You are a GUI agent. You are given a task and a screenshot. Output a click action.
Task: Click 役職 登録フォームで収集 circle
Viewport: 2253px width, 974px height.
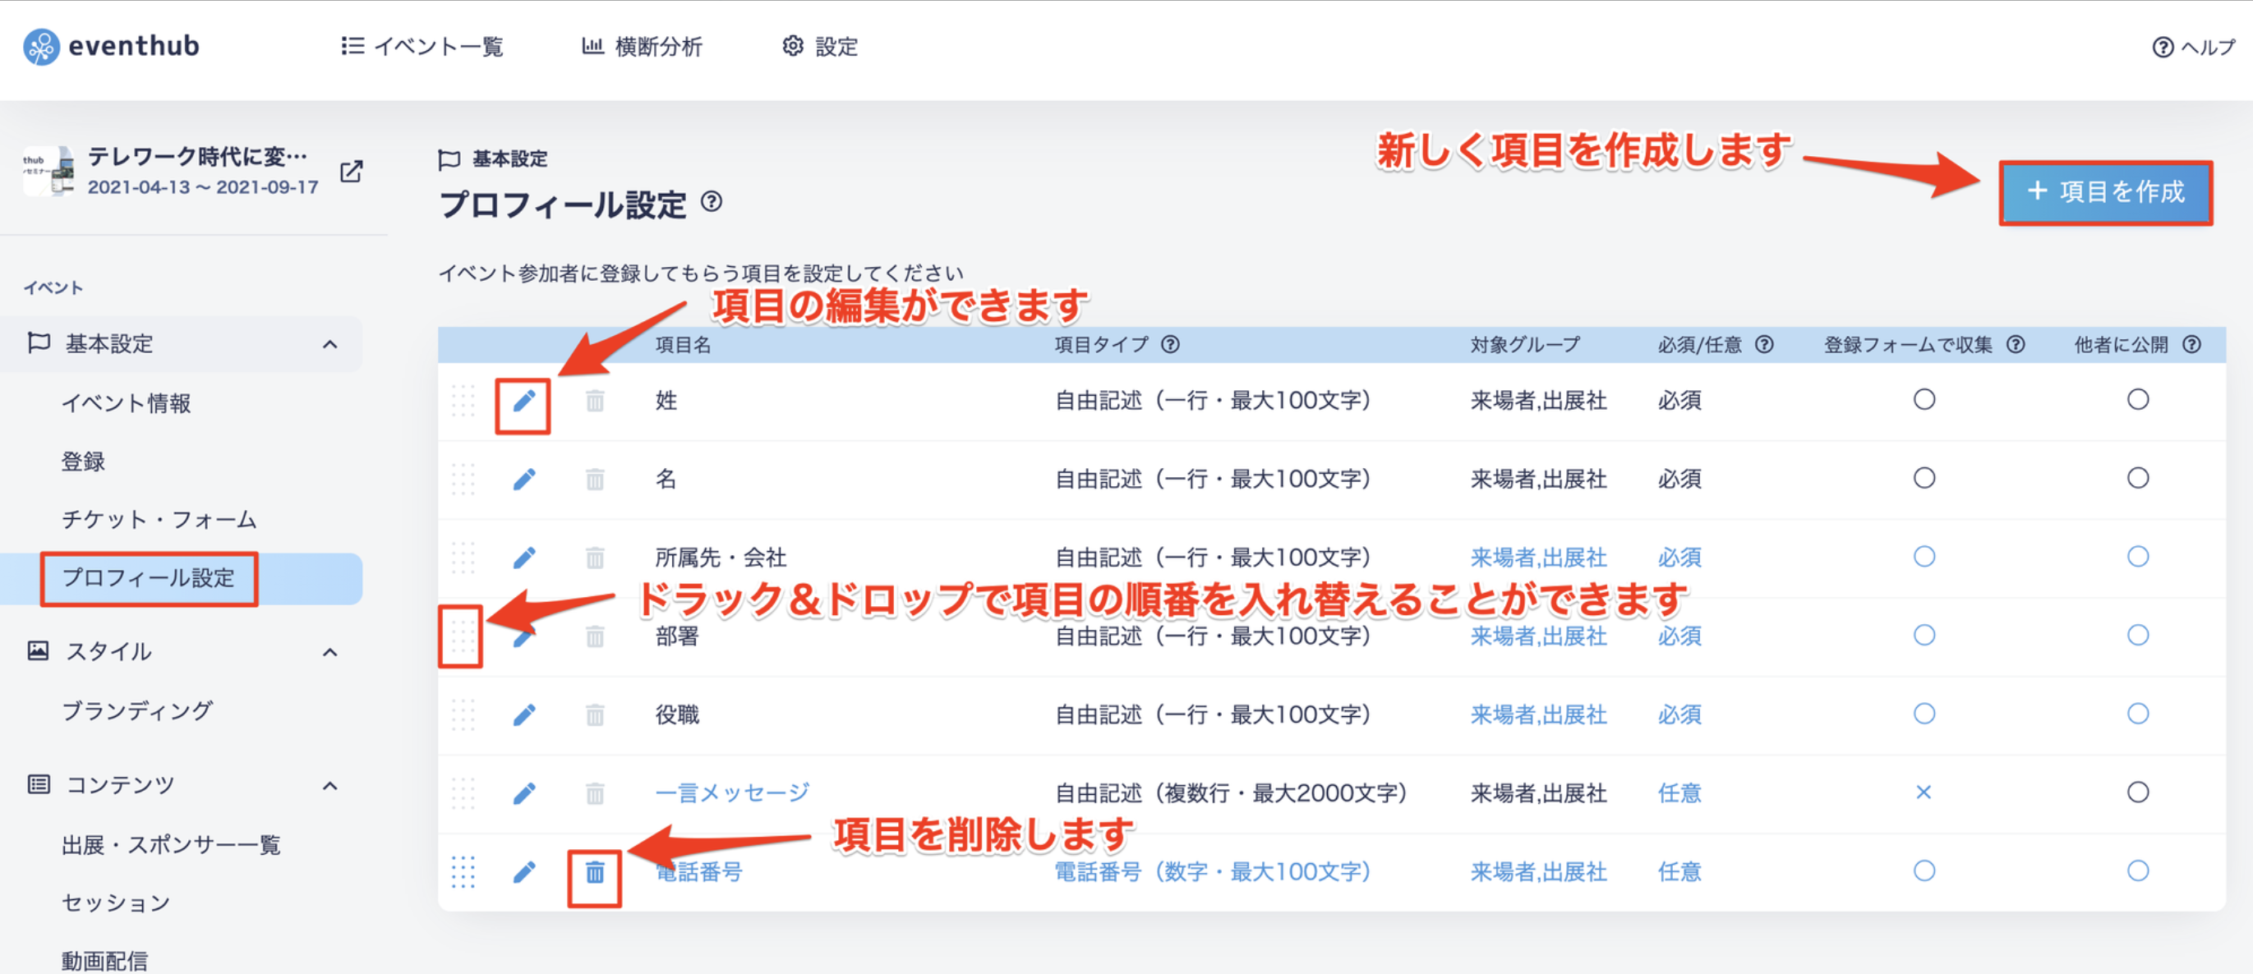(x=1924, y=714)
